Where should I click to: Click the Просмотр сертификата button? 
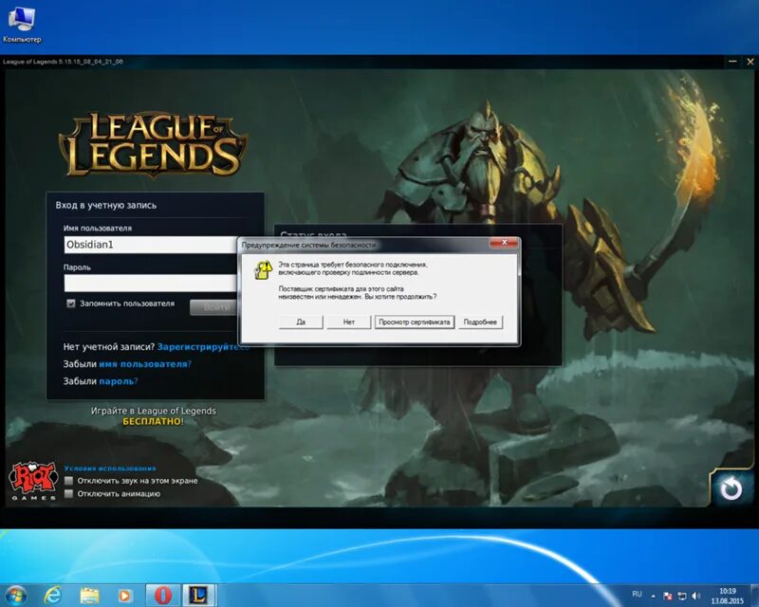pyautogui.click(x=415, y=322)
